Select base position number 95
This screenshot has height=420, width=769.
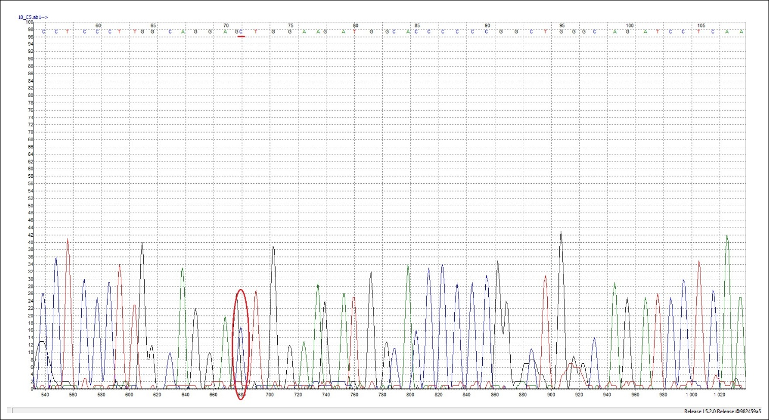pos(562,25)
